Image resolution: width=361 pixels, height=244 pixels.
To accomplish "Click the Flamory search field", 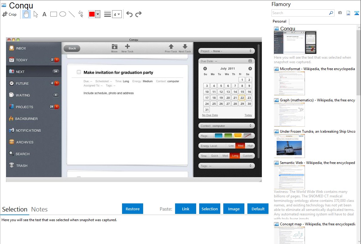I will click(x=300, y=13).
